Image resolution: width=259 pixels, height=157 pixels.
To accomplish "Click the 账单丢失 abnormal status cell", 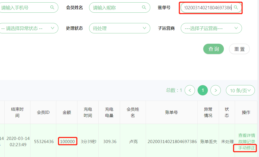I will pyautogui.click(x=209, y=142).
